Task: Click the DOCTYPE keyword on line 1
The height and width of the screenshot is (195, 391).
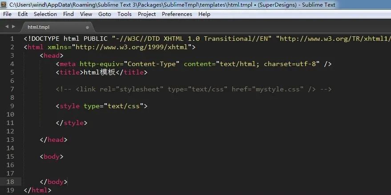Action: click(45, 39)
